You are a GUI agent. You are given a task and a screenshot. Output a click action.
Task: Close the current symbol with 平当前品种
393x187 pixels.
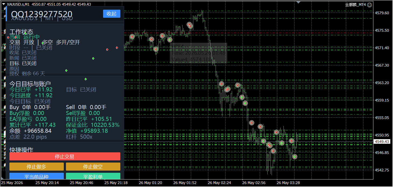tap(37, 176)
